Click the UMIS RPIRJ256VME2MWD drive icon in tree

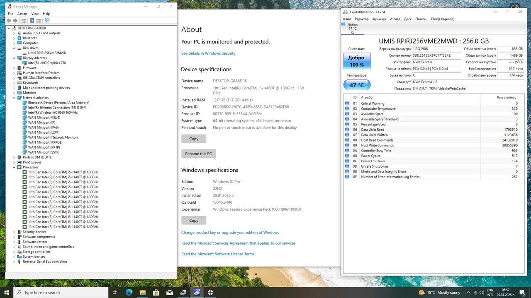pos(24,53)
